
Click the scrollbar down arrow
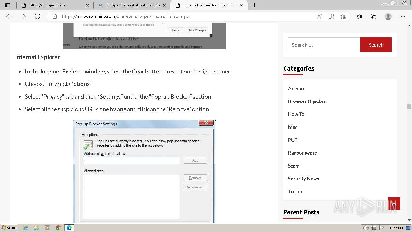point(409,220)
